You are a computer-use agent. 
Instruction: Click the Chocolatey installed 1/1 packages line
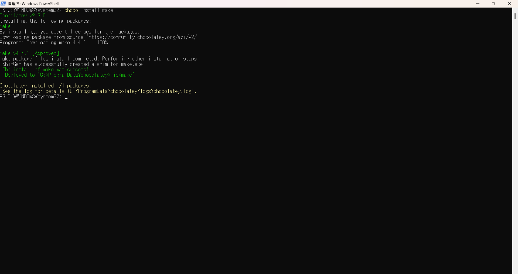(x=45, y=86)
